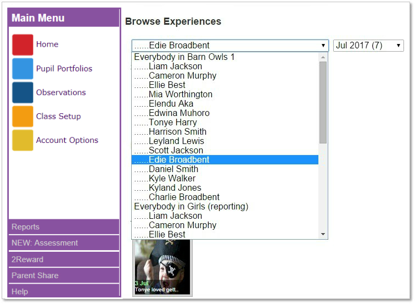The height and width of the screenshot is (304, 415).
Task: Select highlighted Edie Broadbent list option
Action: click(225, 160)
